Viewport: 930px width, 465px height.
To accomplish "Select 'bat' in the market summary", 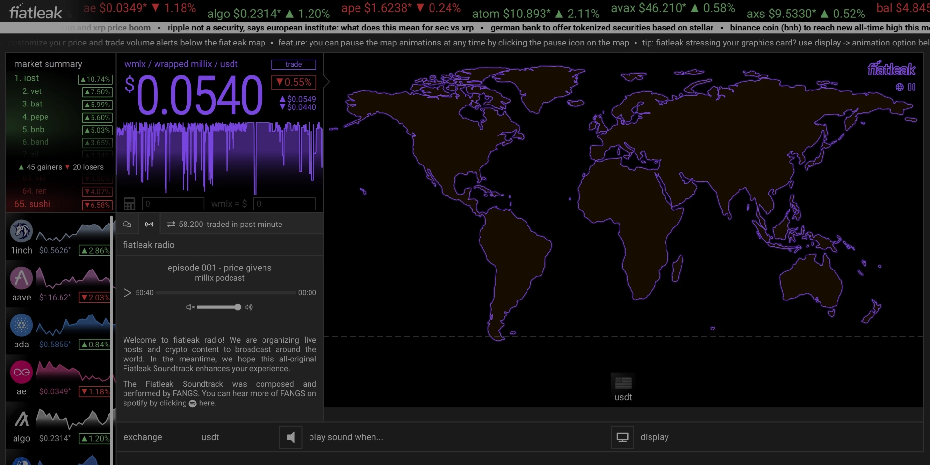I will (x=36, y=104).
